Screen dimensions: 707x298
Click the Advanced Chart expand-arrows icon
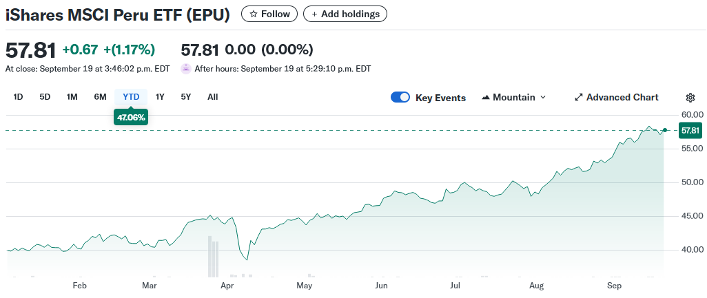pyautogui.click(x=578, y=98)
